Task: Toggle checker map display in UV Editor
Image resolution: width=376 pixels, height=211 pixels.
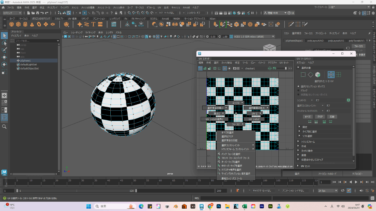Action: pos(238,68)
